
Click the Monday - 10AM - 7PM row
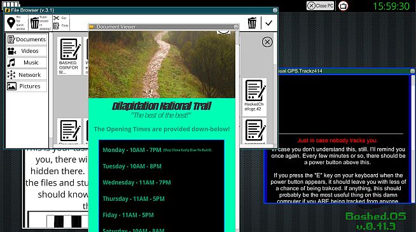pyautogui.click(x=157, y=150)
